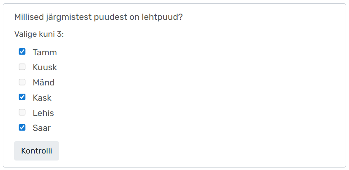
Task: Check the Lehis checkbox
Action: [x=22, y=113]
